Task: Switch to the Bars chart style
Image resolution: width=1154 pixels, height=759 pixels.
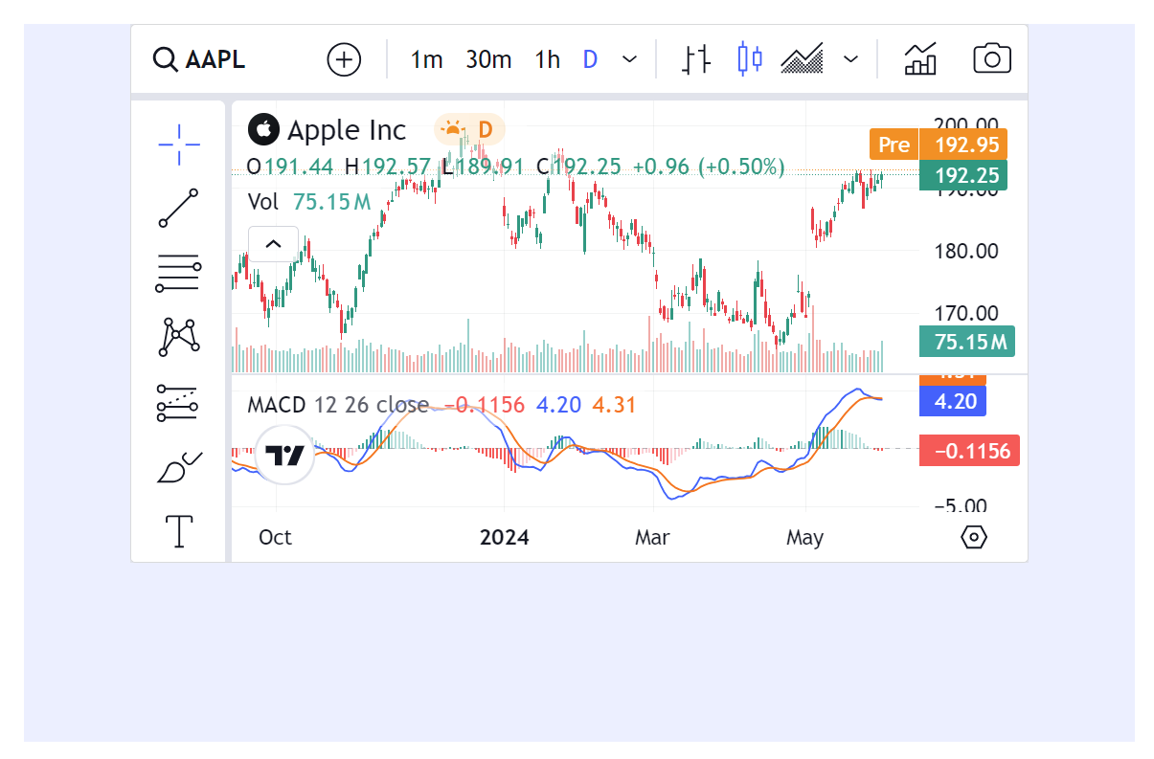Action: click(x=696, y=59)
